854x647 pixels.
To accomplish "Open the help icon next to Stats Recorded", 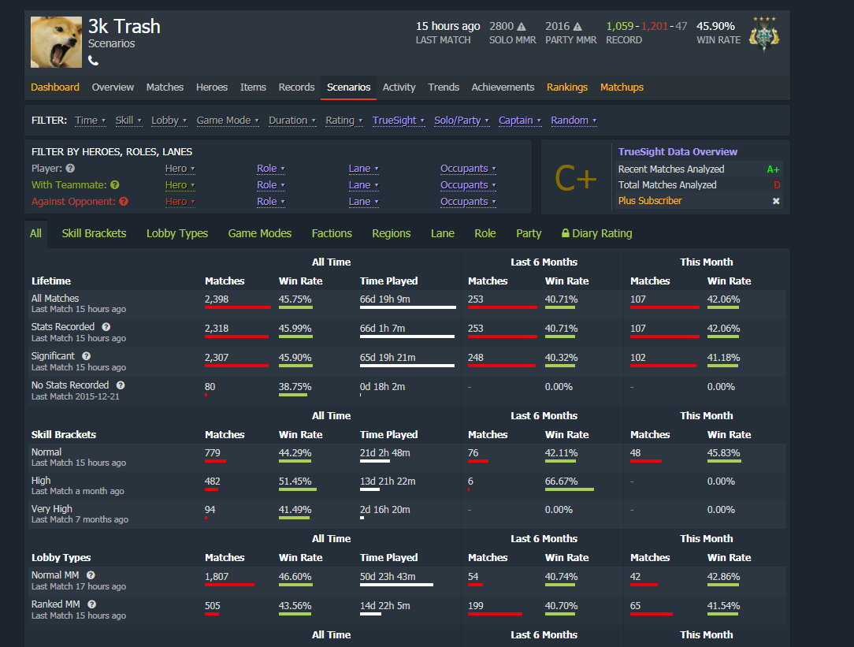I will (106, 327).
